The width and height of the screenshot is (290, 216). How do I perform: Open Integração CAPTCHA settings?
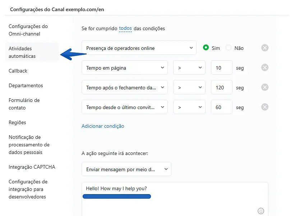tap(32, 167)
